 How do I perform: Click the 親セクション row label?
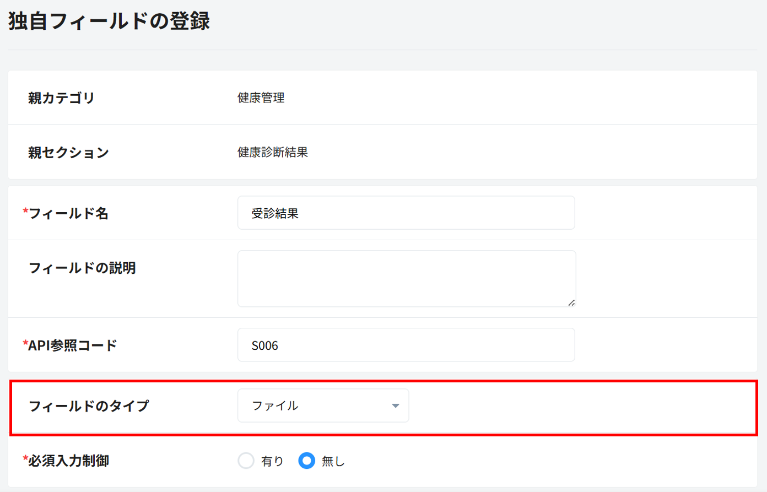[68, 153]
